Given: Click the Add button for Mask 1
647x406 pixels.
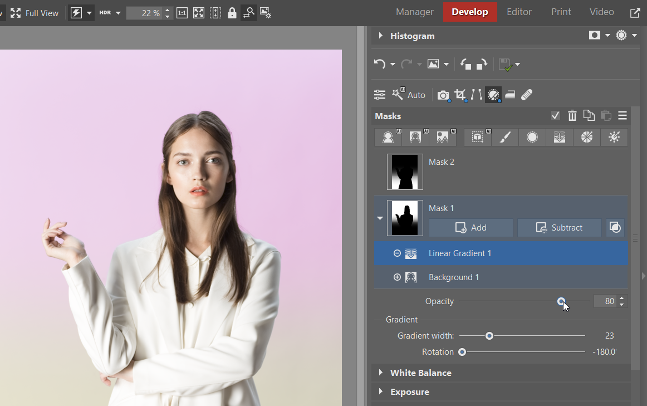Looking at the screenshot, I should point(470,228).
